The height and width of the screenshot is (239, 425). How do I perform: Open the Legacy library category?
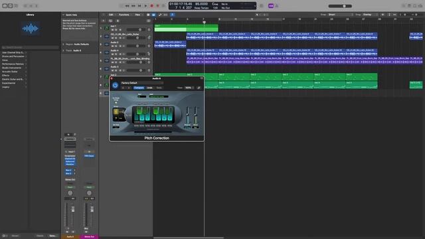pos(14,87)
